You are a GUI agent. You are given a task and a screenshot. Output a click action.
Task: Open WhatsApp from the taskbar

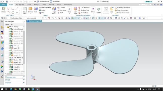[x=20, y=89]
